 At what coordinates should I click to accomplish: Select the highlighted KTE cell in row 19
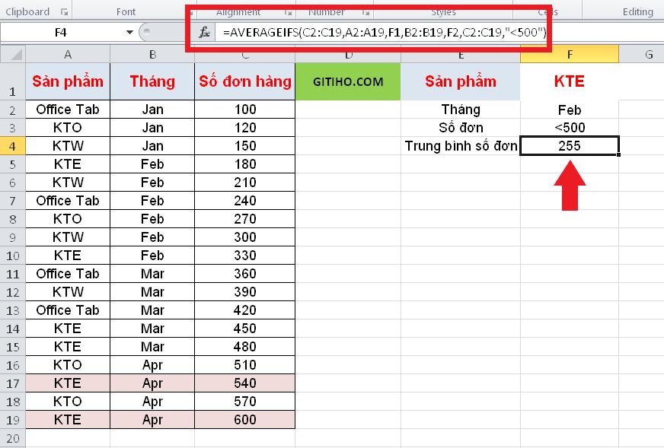pyautogui.click(x=68, y=419)
